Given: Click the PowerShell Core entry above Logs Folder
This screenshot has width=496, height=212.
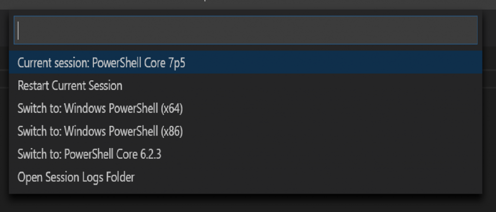Looking at the screenshot, I should pyautogui.click(x=246, y=154).
